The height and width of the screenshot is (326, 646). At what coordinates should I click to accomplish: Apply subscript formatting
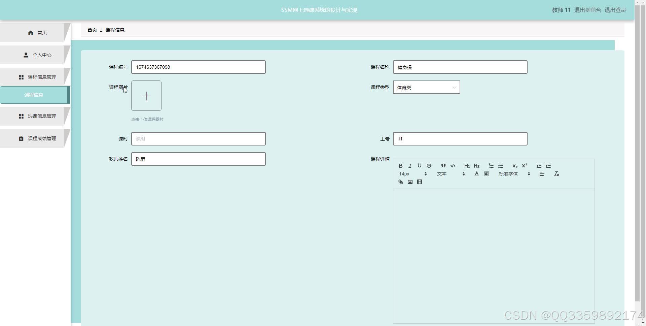pos(515,166)
